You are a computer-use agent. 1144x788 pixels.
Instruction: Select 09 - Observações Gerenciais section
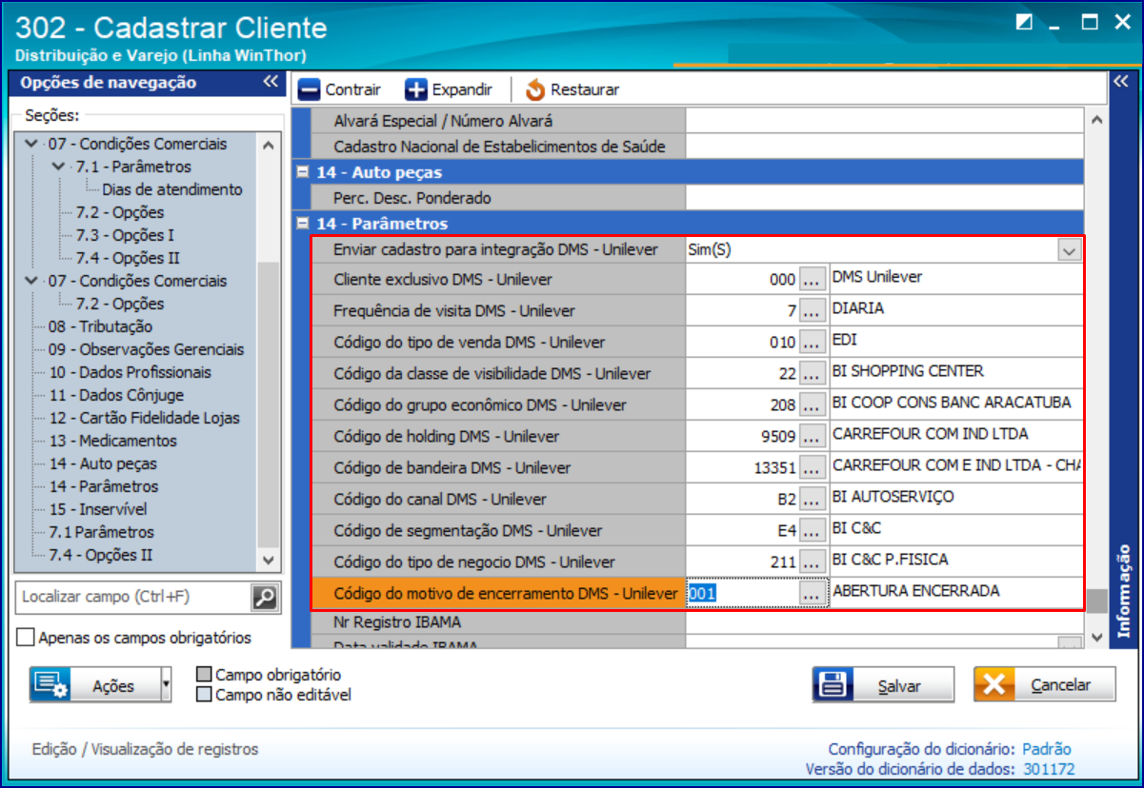(146, 349)
